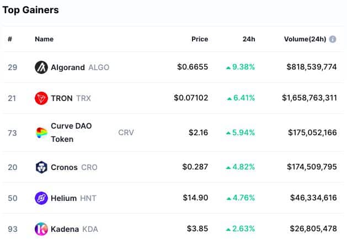Click the Top Gainers heading
347x244 pixels.
31,10
